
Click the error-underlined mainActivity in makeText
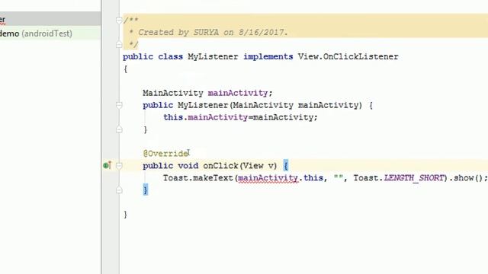pos(268,178)
